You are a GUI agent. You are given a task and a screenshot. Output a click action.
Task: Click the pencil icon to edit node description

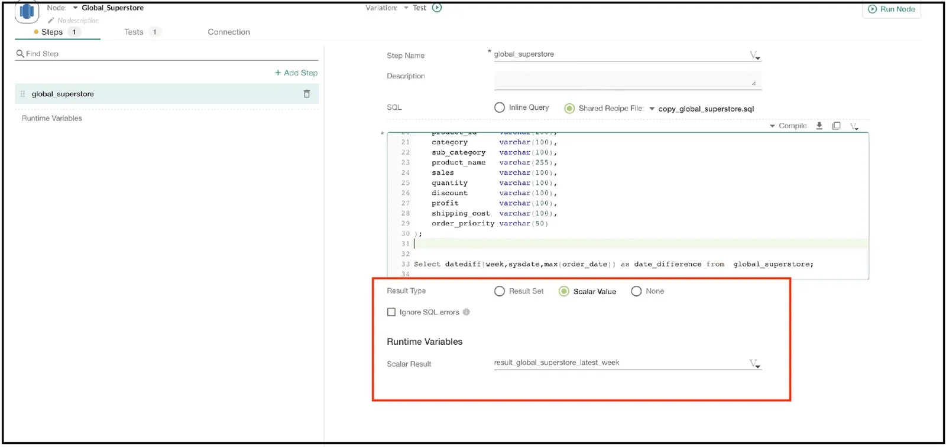pyautogui.click(x=51, y=21)
